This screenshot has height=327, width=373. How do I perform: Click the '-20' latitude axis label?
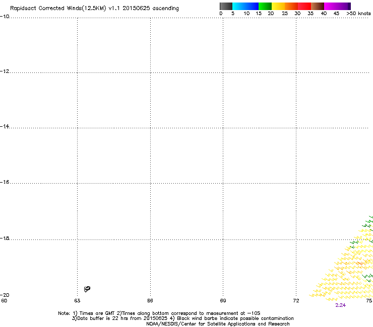5,295
